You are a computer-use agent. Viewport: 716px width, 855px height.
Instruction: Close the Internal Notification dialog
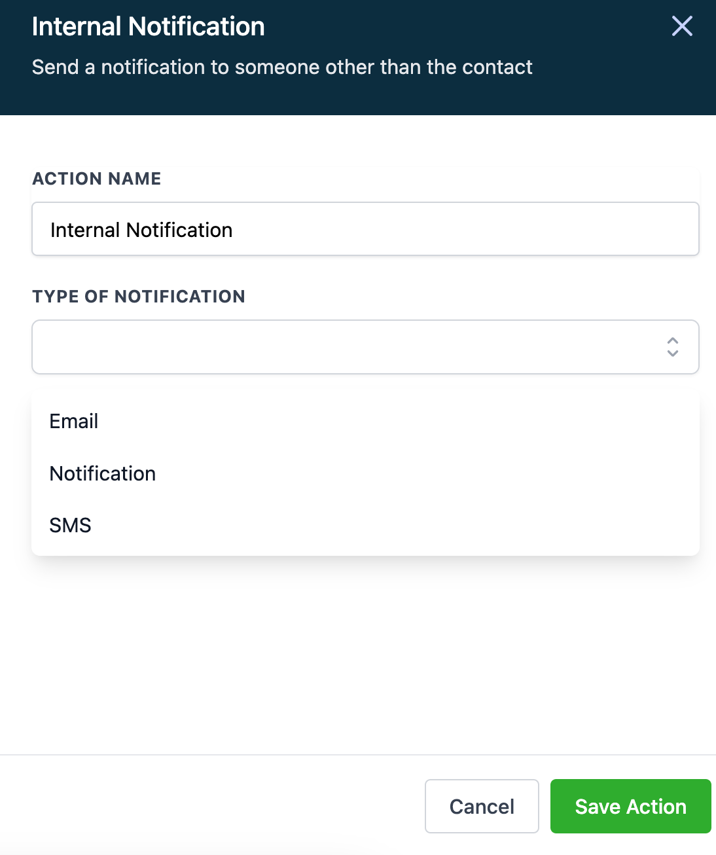pos(682,26)
